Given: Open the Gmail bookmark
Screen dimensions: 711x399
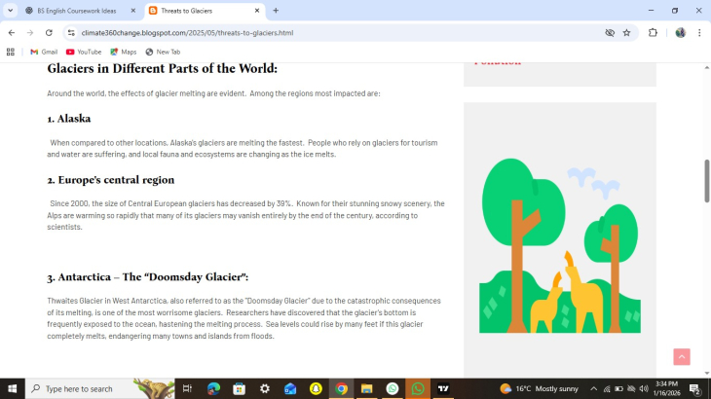Looking at the screenshot, I should point(44,52).
